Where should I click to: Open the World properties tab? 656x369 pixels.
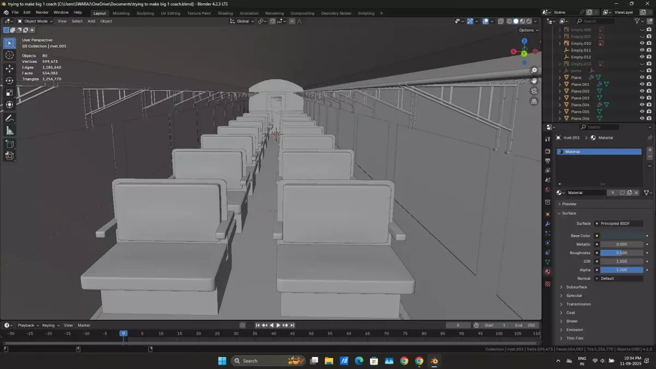547,190
